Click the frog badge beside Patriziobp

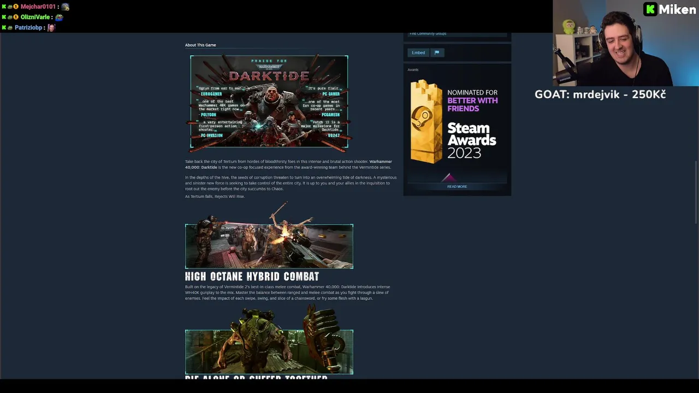pos(10,27)
